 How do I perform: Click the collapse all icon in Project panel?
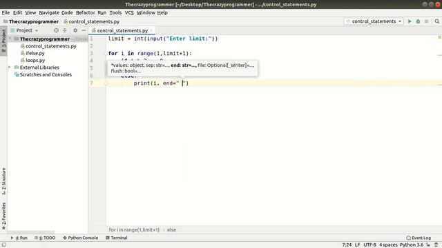[64, 30]
